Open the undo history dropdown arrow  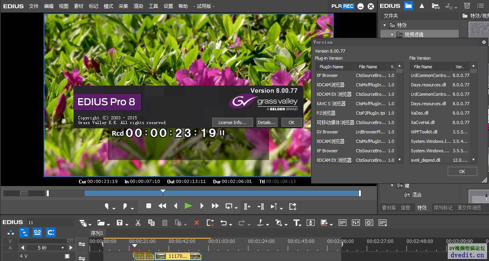click(230, 224)
